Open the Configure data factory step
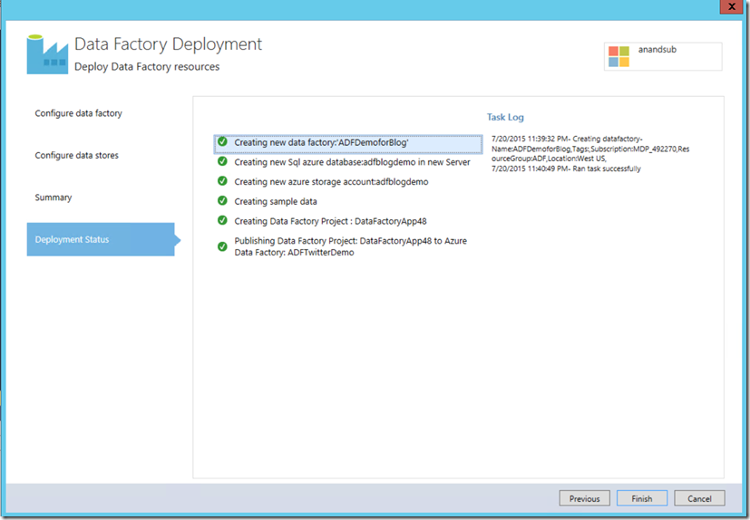 point(78,113)
